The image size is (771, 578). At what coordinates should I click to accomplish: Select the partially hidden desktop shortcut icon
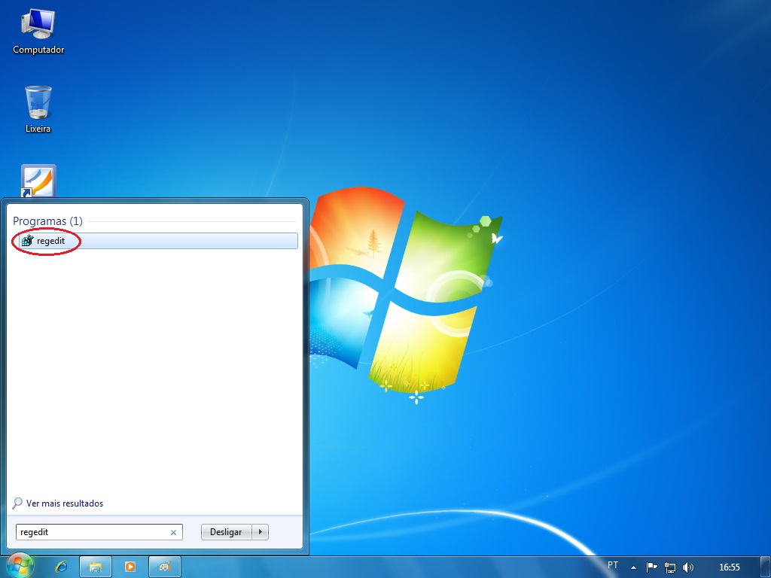pyautogui.click(x=38, y=181)
